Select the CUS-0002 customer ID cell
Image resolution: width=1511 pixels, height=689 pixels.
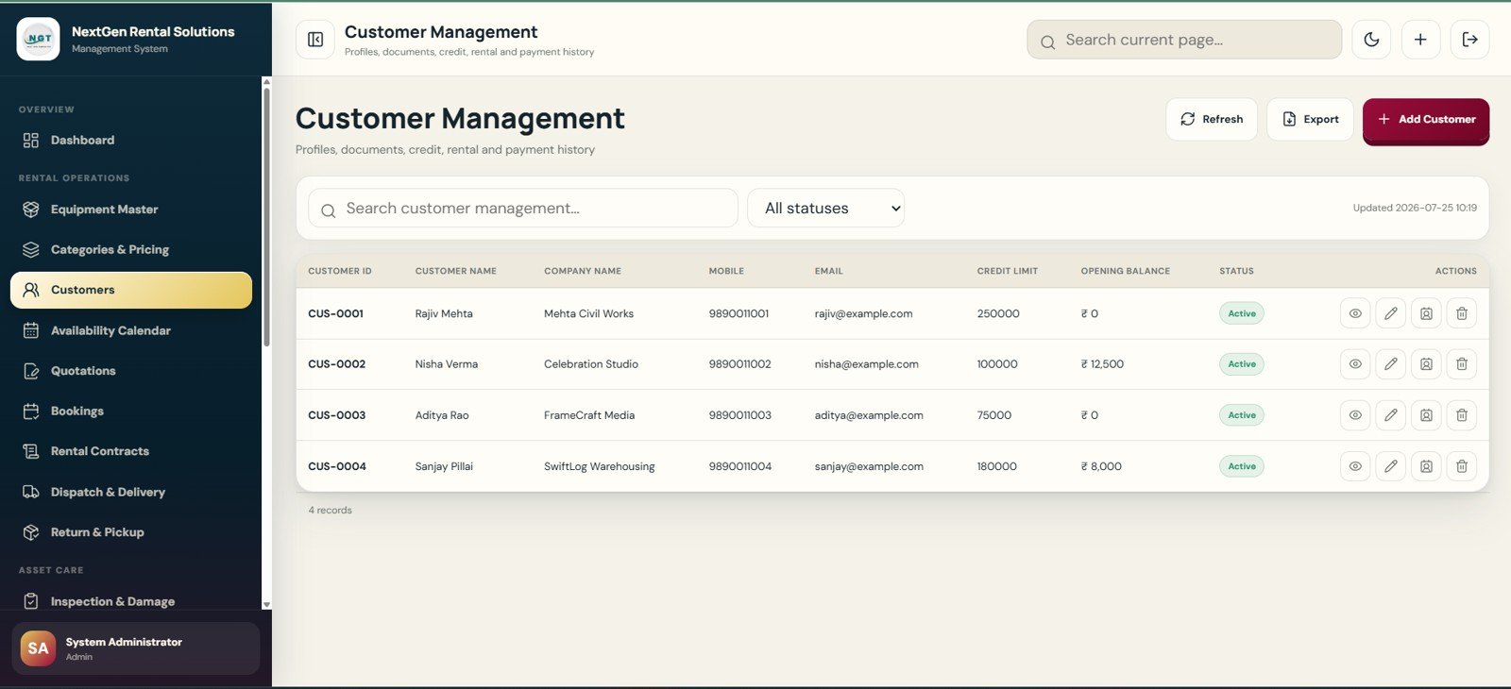point(337,364)
